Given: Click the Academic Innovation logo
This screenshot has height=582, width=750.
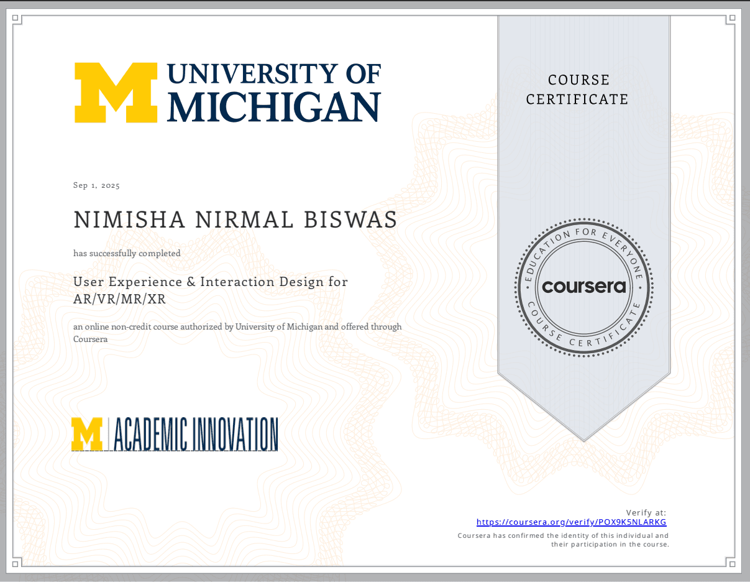Looking at the screenshot, I should pyautogui.click(x=175, y=434).
